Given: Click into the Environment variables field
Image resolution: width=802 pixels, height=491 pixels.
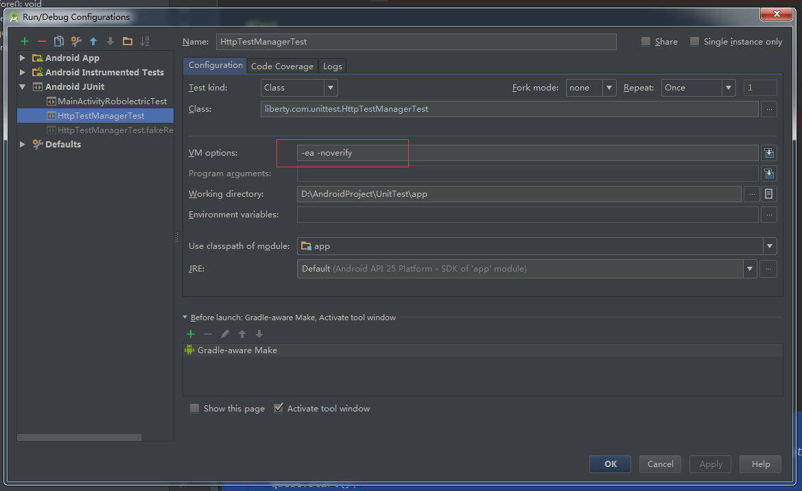Looking at the screenshot, I should [528, 215].
